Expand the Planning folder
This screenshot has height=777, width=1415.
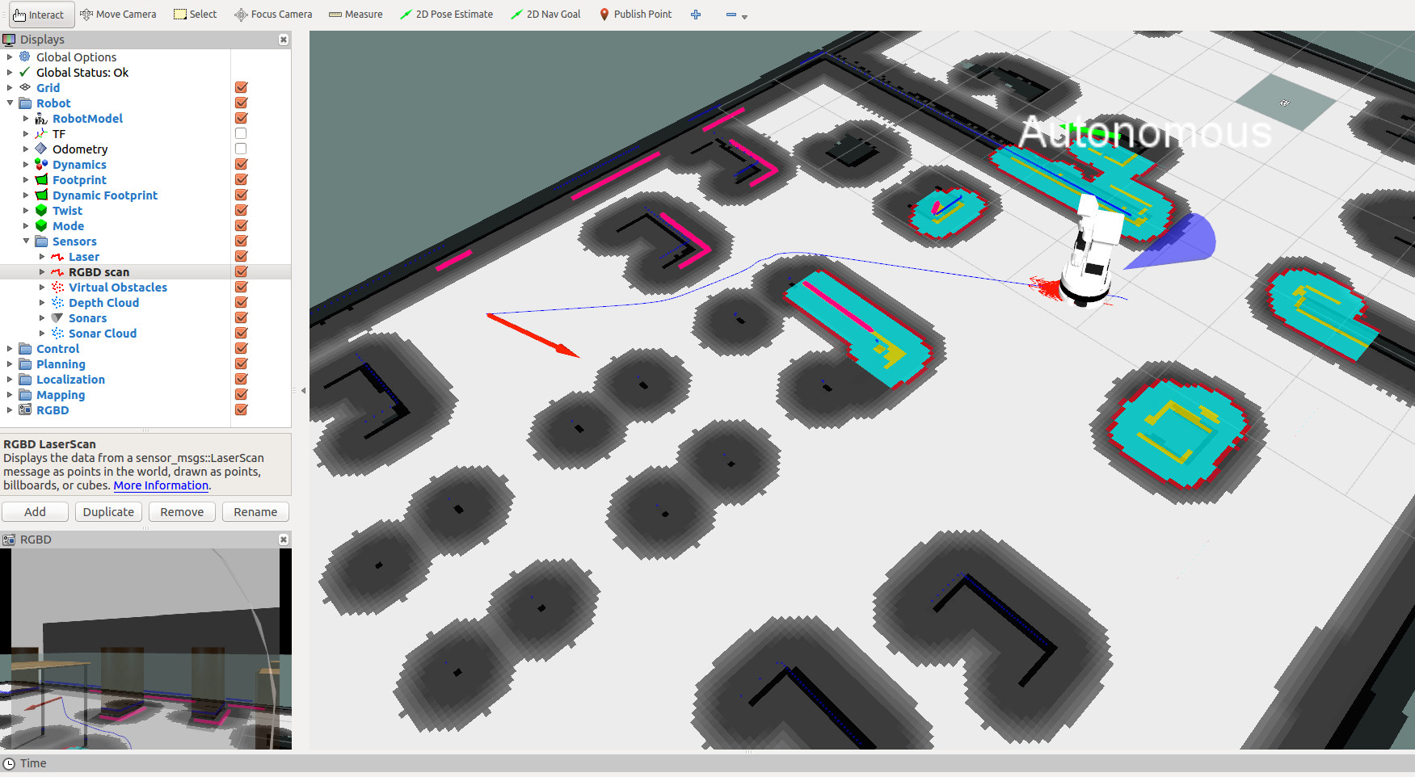(10, 364)
